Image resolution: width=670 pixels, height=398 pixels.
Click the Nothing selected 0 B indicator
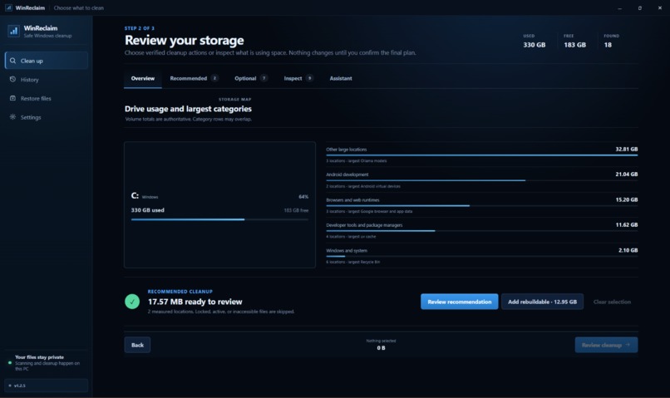[x=381, y=345]
